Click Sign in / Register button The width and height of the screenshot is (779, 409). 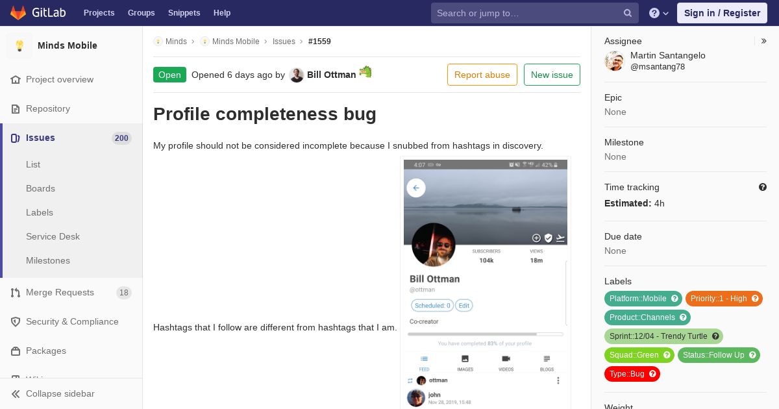(x=722, y=13)
